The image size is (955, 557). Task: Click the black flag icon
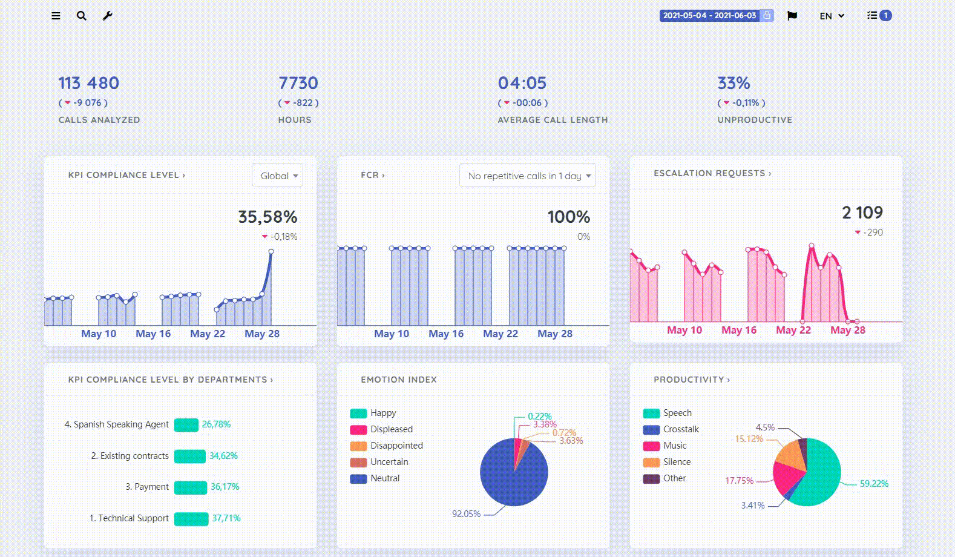792,16
